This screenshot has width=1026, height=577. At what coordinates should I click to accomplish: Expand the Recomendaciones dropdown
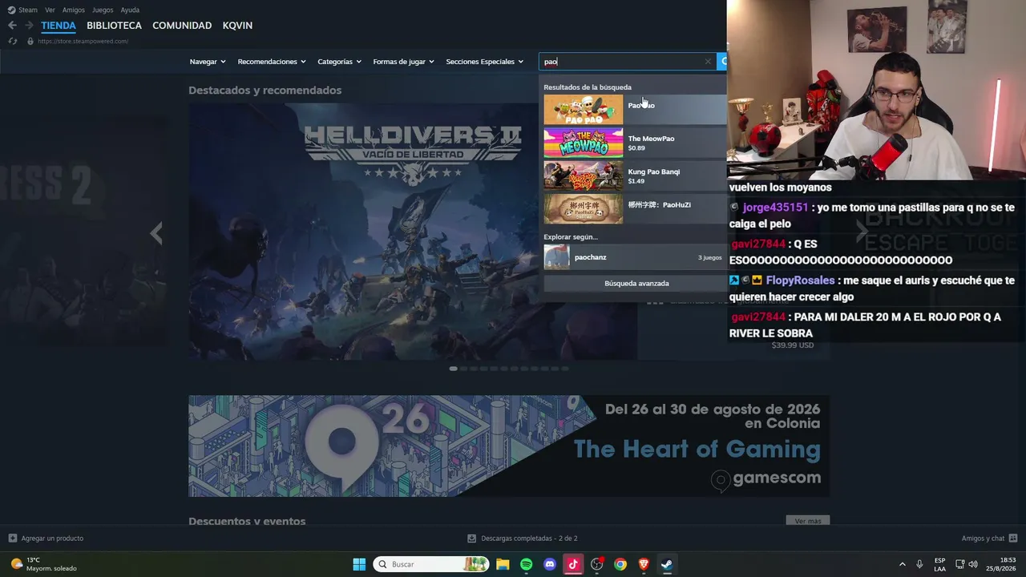click(272, 62)
